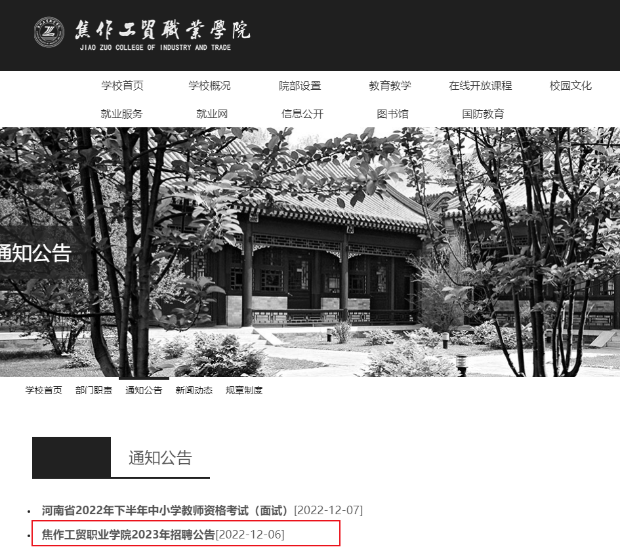
Task: Click the JIAO ZUO COLLEGE OF INDUSTRY AND TRADE text
Action: click(155, 47)
